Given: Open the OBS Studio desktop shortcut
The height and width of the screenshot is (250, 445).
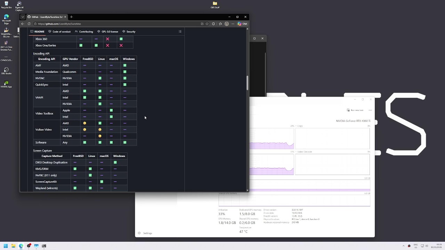Looking at the screenshot, I should [6, 71].
